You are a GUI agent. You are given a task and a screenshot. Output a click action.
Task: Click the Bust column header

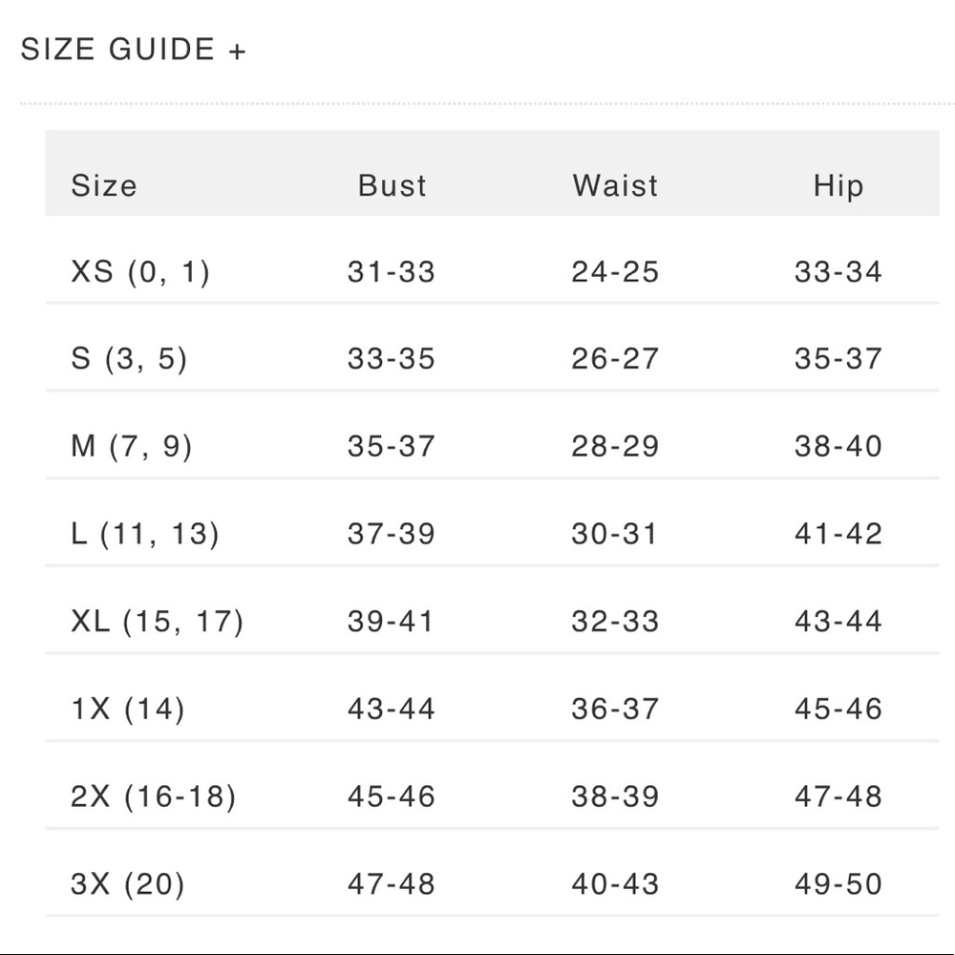pyautogui.click(x=392, y=186)
